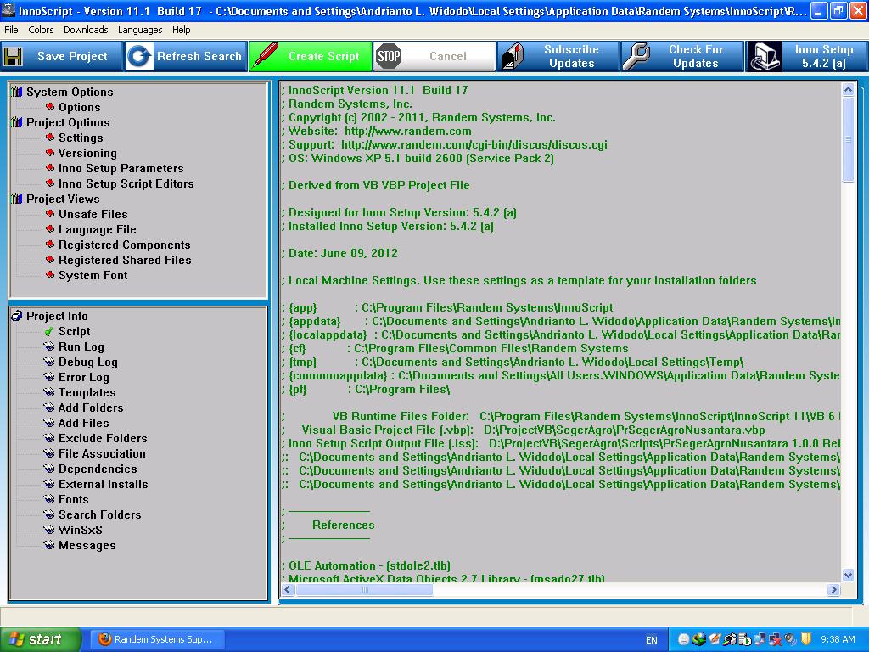Viewport: 869px width, 652px height.
Task: Click the Save Project button label
Action: (73, 57)
